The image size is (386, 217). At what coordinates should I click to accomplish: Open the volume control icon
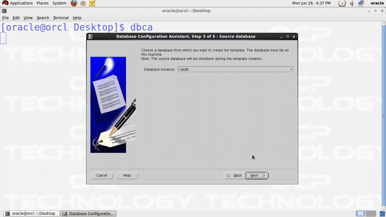tap(352, 3)
